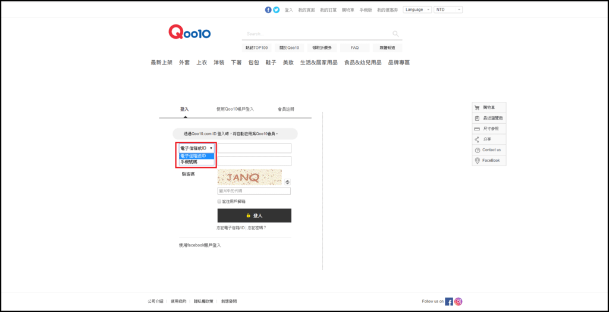Open 最近瀏覽商品 in the right sidebar
The height and width of the screenshot is (312, 609).
(x=489, y=118)
